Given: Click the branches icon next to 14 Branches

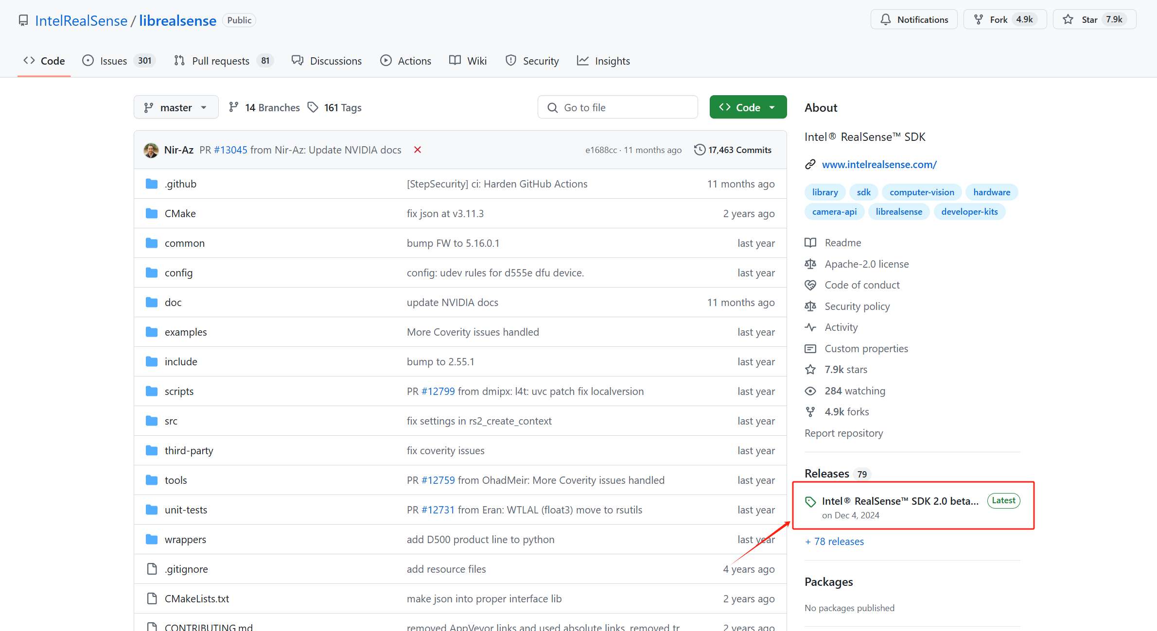Looking at the screenshot, I should click(234, 107).
